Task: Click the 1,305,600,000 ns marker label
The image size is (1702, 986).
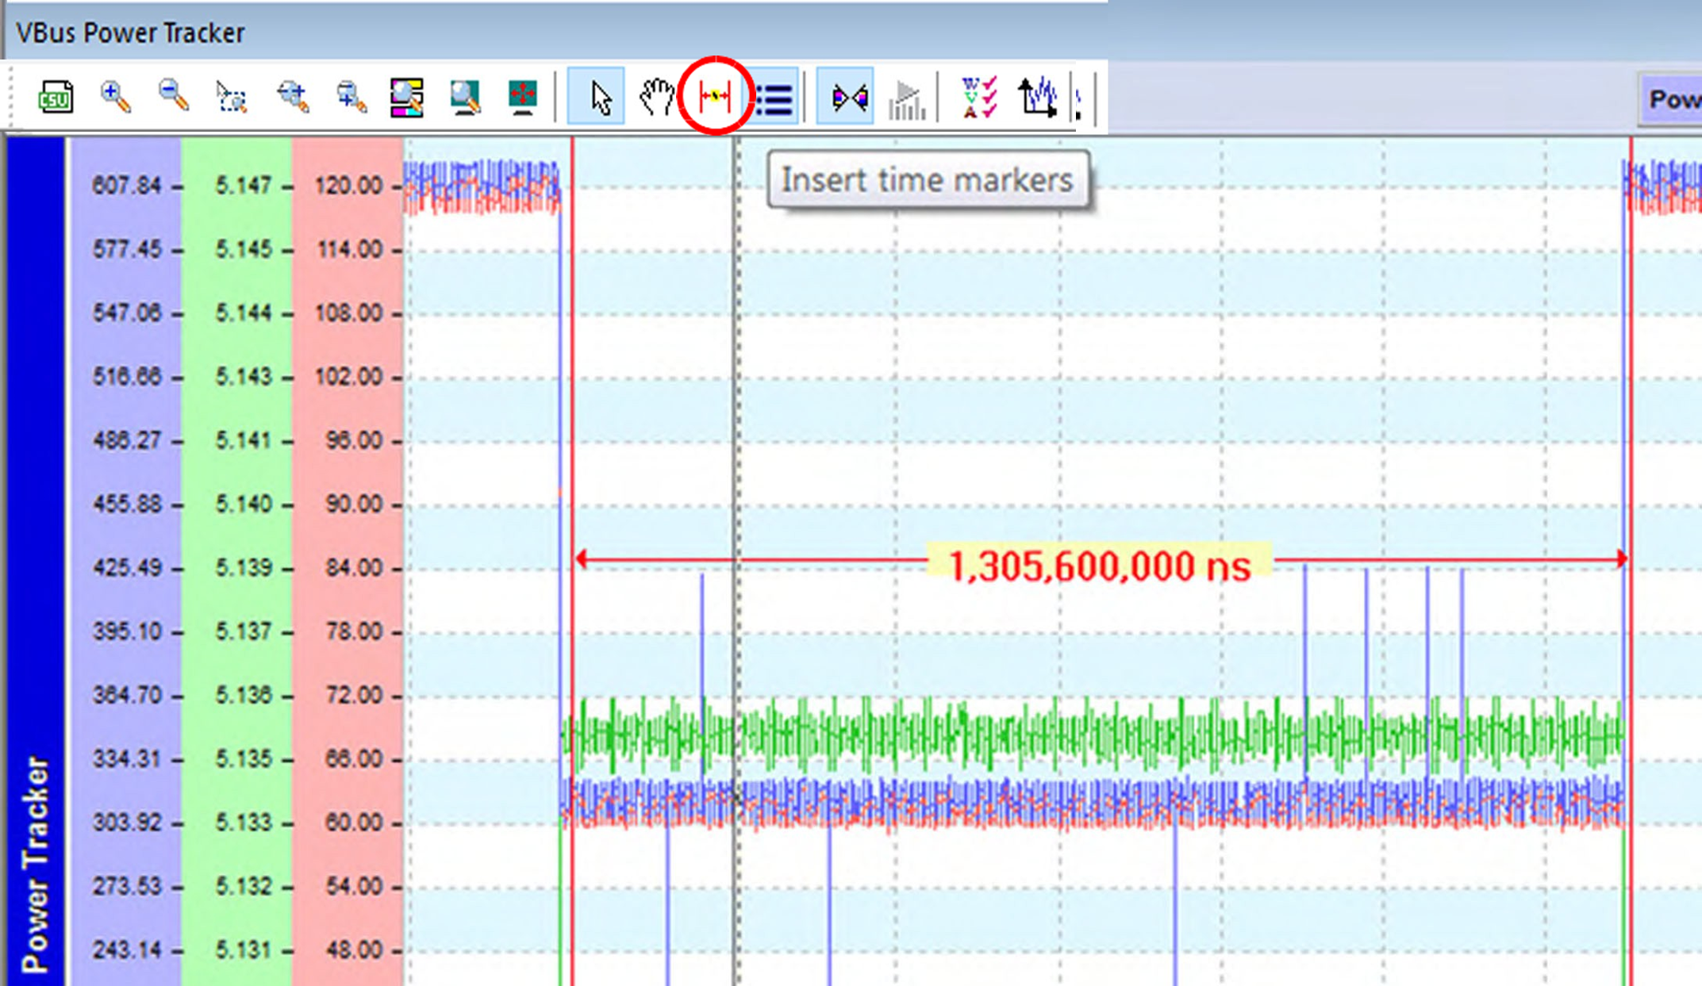Action: 1099,566
